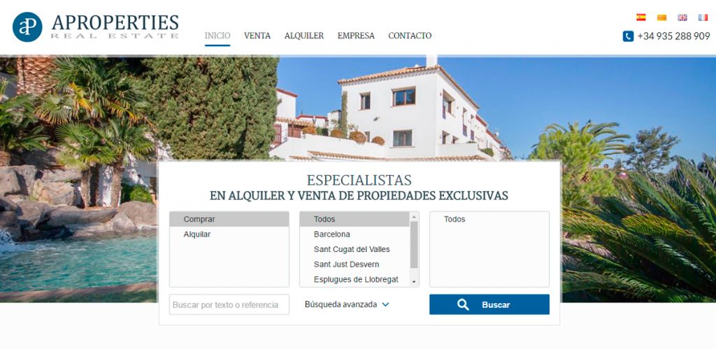Viewport: 716px width, 349px height.
Task: Click the city list scrollbar thumb
Action: tap(414, 245)
